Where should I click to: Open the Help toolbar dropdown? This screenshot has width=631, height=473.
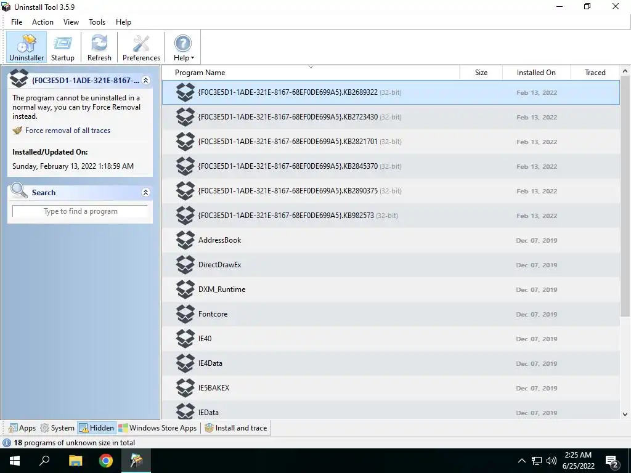184,47
